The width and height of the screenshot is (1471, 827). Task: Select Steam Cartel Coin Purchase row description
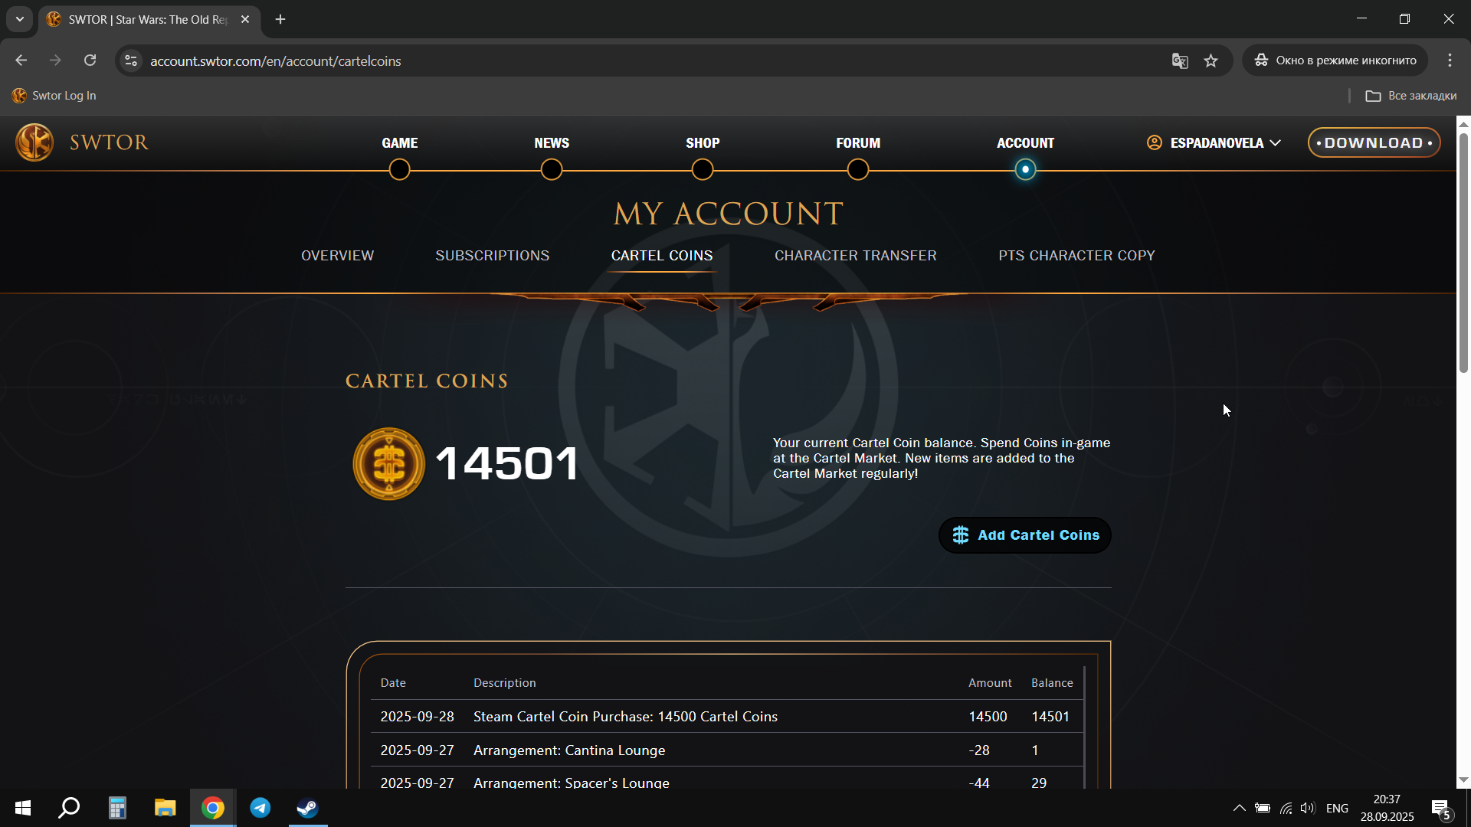pos(625,717)
